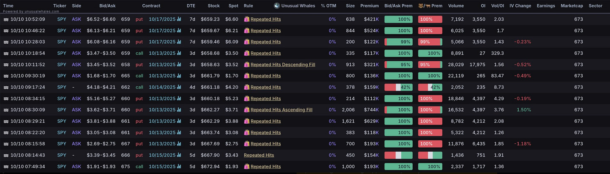This screenshot has width=610, height=174.
Task: Click the 329.3 Vol/OI value
Action: pyautogui.click(x=497, y=53)
